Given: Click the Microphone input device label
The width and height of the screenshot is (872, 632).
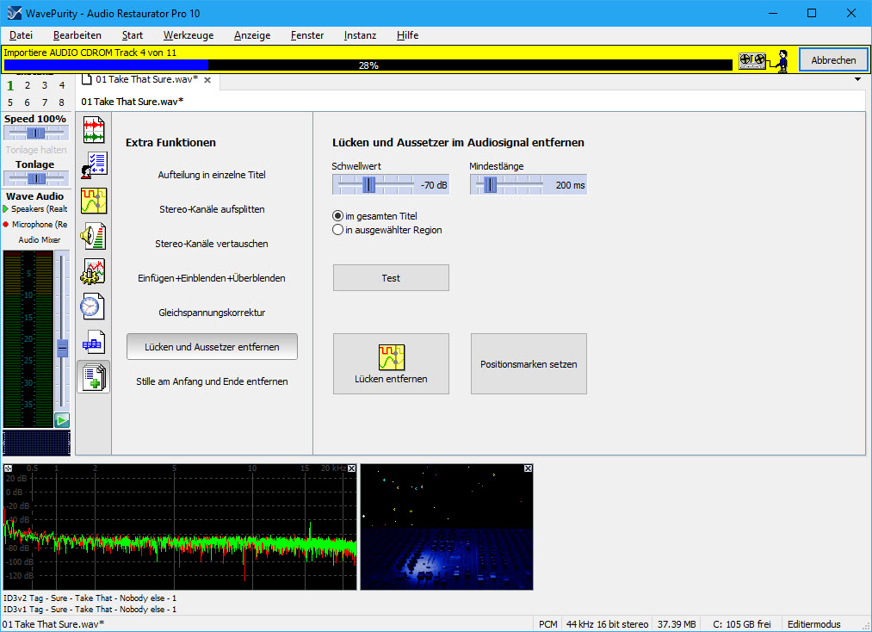Looking at the screenshot, I should tap(40, 224).
